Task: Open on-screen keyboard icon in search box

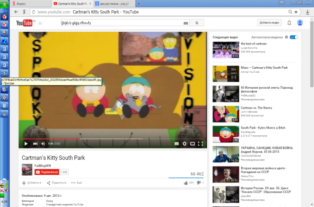Action: 186,23
